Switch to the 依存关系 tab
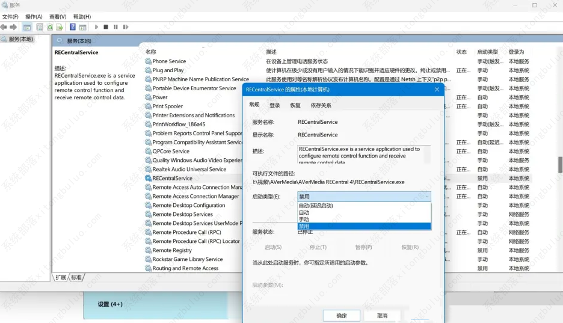The image size is (563, 323). tap(321, 105)
